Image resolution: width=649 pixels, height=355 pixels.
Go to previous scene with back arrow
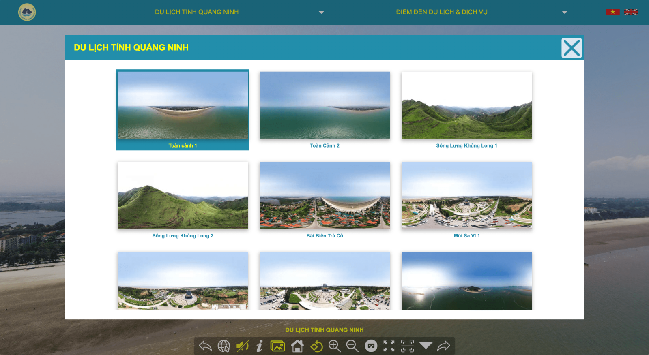click(x=205, y=346)
